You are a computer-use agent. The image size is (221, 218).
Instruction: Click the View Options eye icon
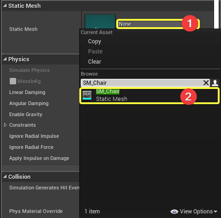(x=174, y=212)
